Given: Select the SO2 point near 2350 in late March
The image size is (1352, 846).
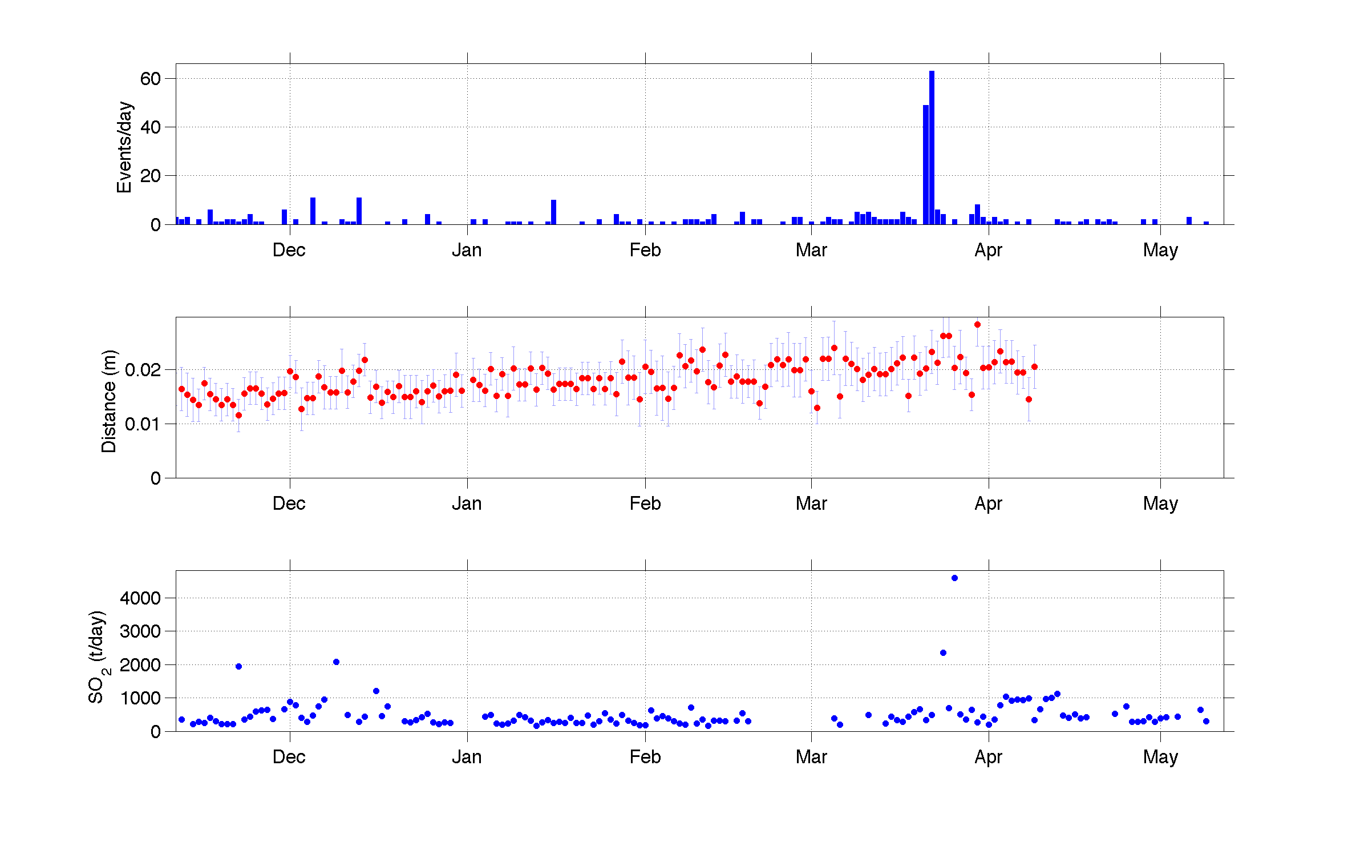Looking at the screenshot, I should pyautogui.click(x=943, y=652).
